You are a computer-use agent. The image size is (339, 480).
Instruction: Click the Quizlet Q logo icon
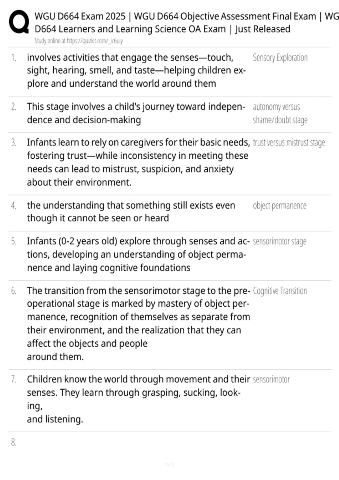19,22
